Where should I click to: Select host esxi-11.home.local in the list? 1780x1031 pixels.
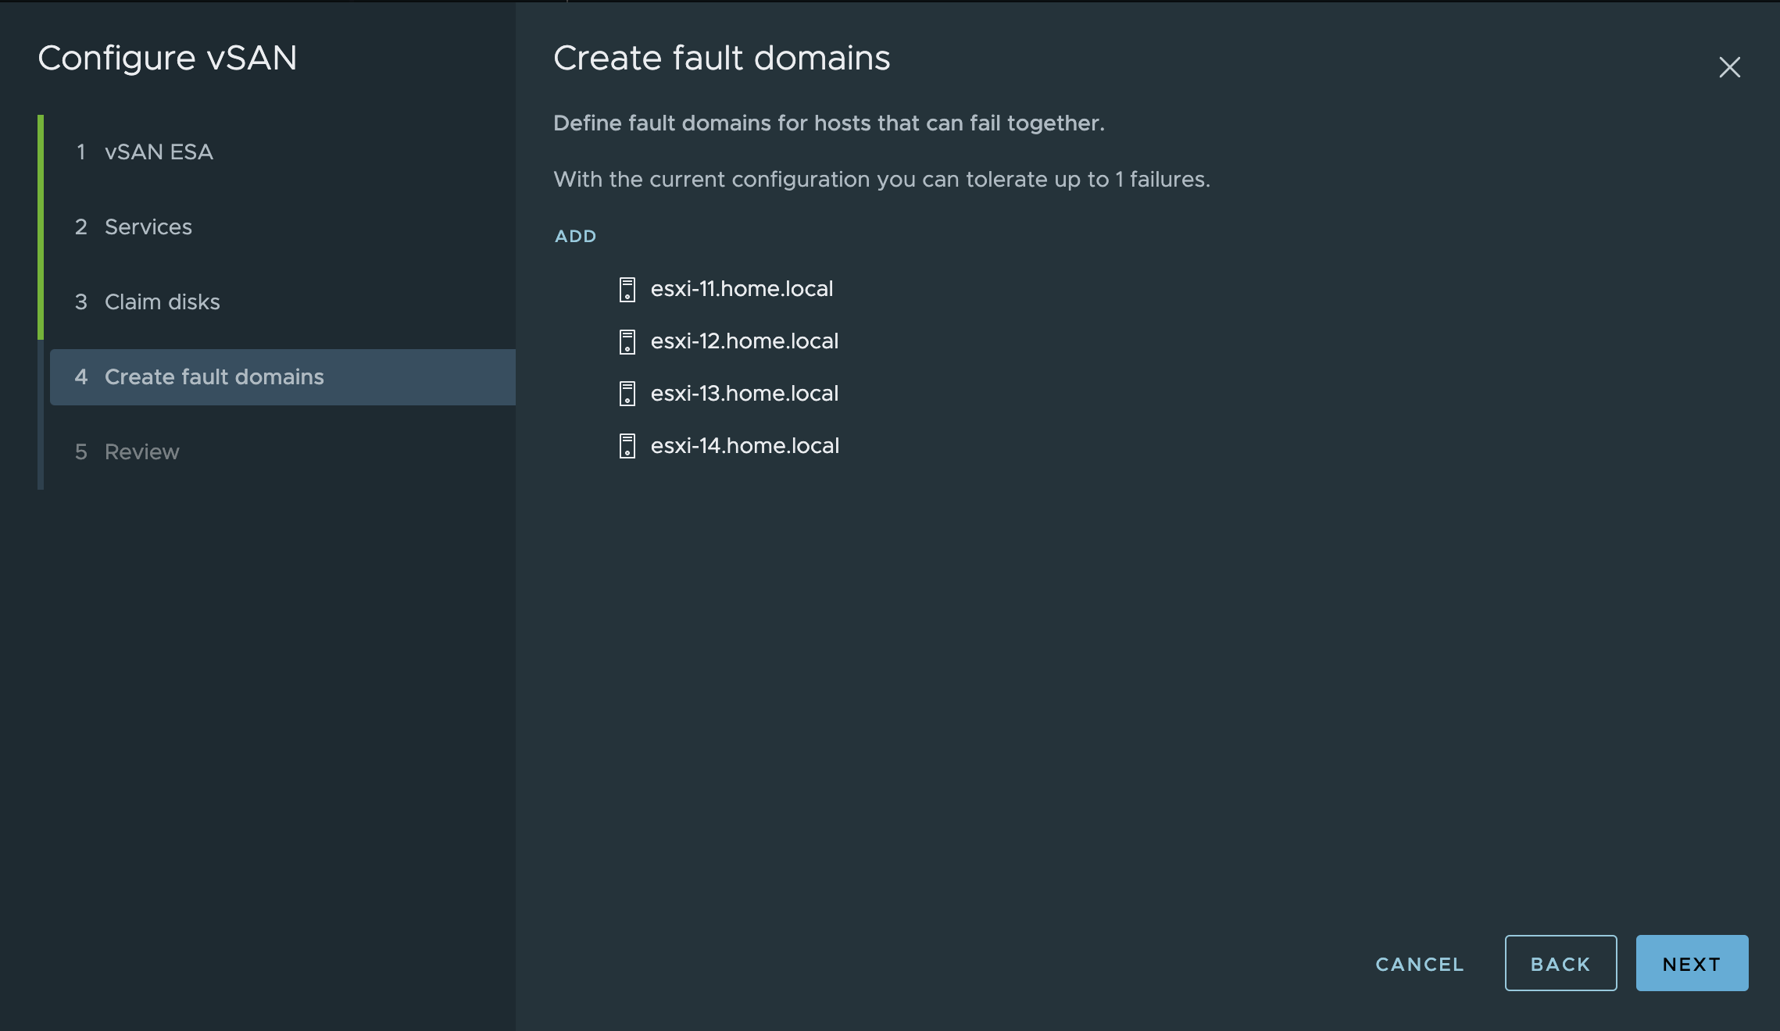(742, 288)
